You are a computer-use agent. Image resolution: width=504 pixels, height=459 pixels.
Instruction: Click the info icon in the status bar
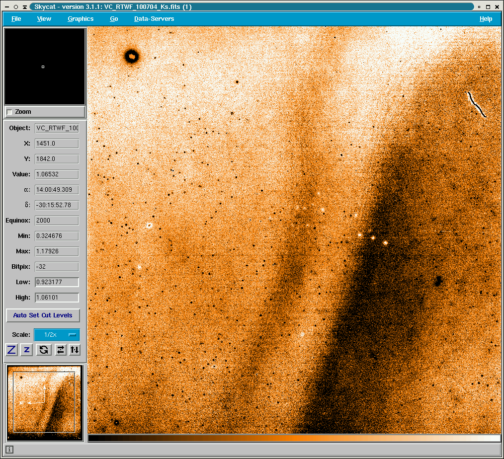point(9,450)
